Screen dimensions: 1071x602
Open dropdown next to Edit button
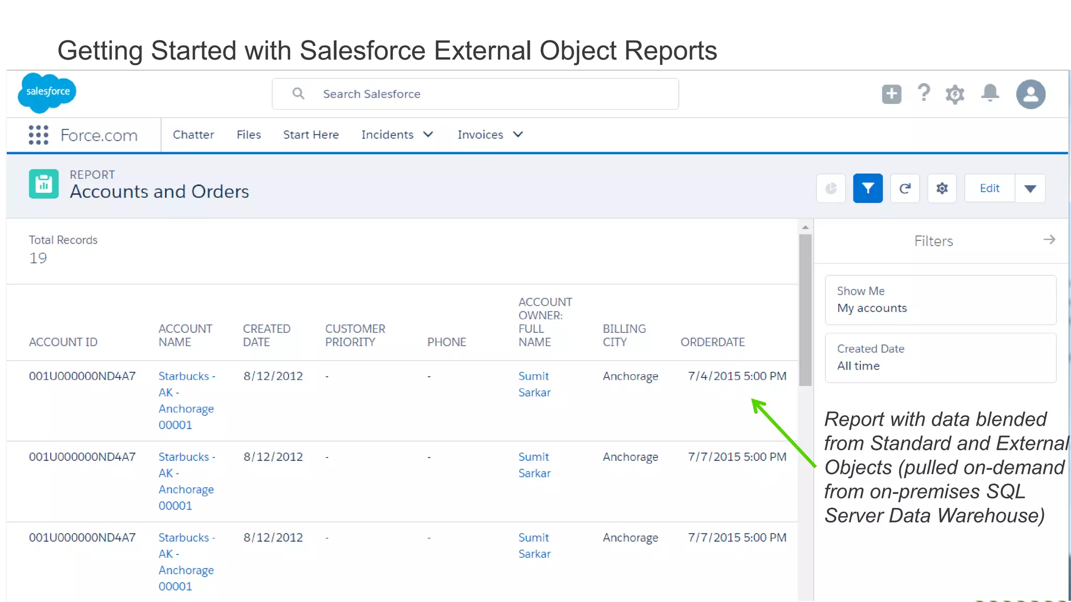[1030, 188]
